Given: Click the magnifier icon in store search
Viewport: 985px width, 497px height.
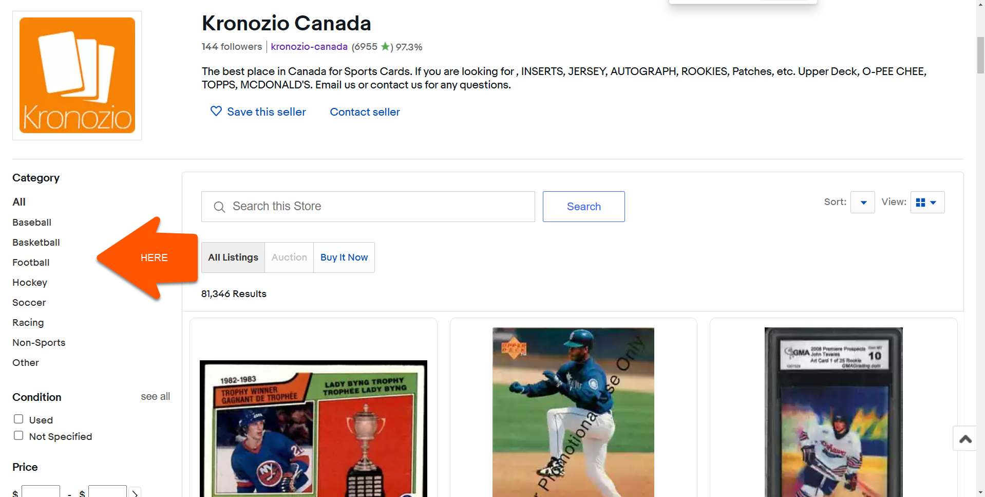Looking at the screenshot, I should pos(219,207).
